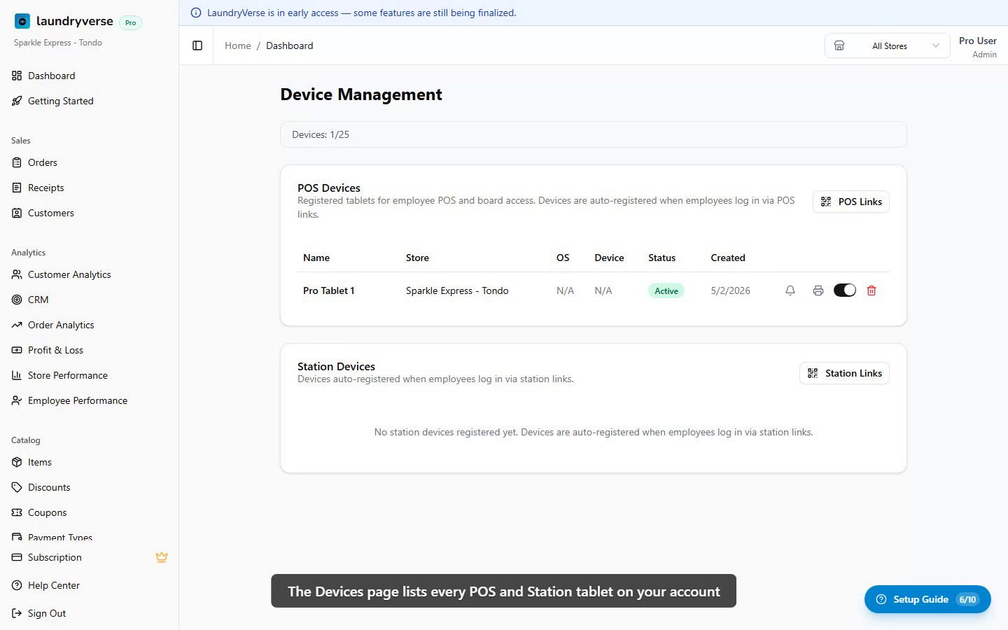Click the Sparkle Express - Tondo store cell
Viewport: 1008px width, 630px height.
(457, 290)
